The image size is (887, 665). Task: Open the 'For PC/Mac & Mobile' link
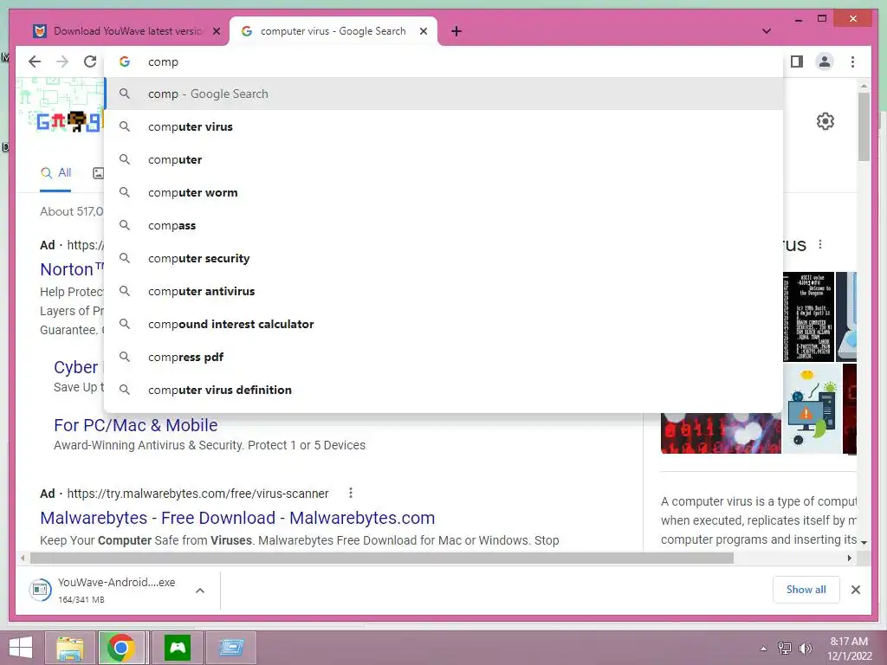coord(136,425)
